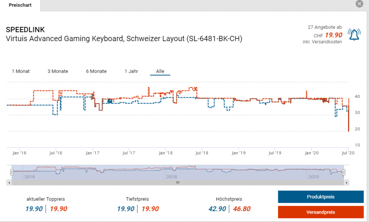This screenshot has width=369, height=222.
Task: Switch to the Preischart tab
Action: 20,5
